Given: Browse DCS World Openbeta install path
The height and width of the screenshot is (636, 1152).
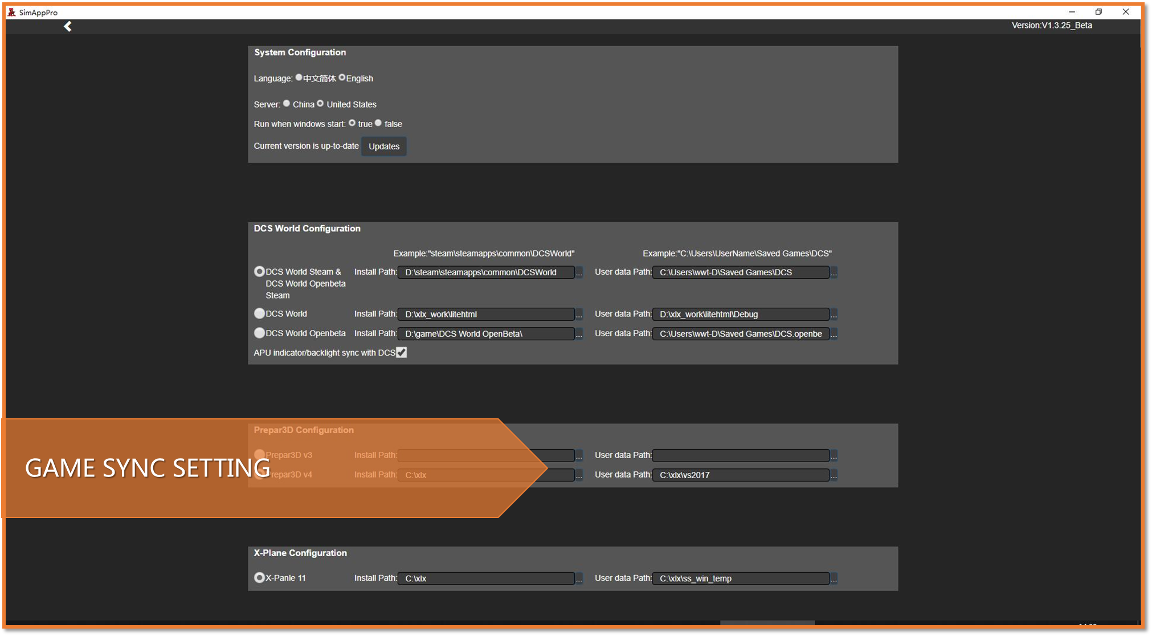Looking at the screenshot, I should coord(579,334).
